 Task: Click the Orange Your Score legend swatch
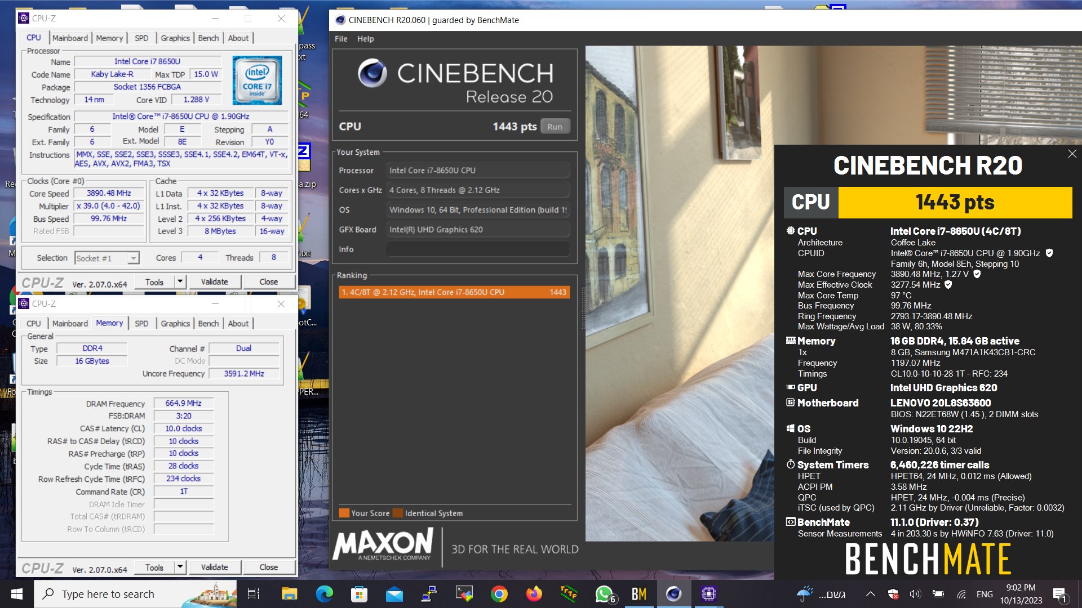344,513
